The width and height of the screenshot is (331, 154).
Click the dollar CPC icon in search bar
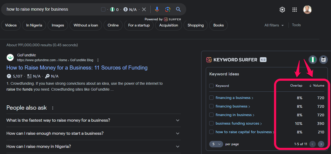(125, 9)
